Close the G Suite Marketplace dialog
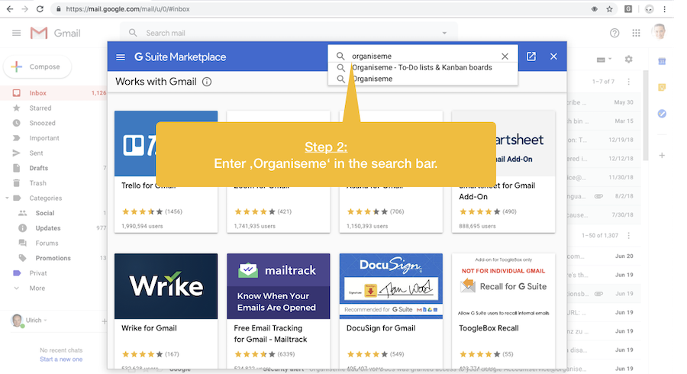The width and height of the screenshot is (687, 374). pyautogui.click(x=554, y=56)
